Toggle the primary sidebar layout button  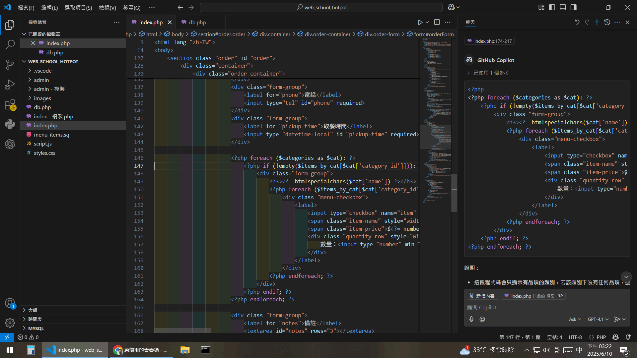[552, 7]
